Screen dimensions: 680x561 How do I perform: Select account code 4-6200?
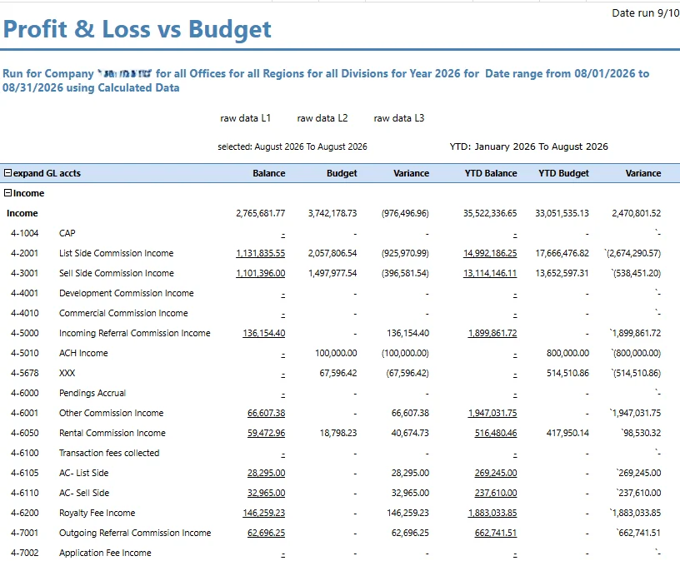[25, 513]
